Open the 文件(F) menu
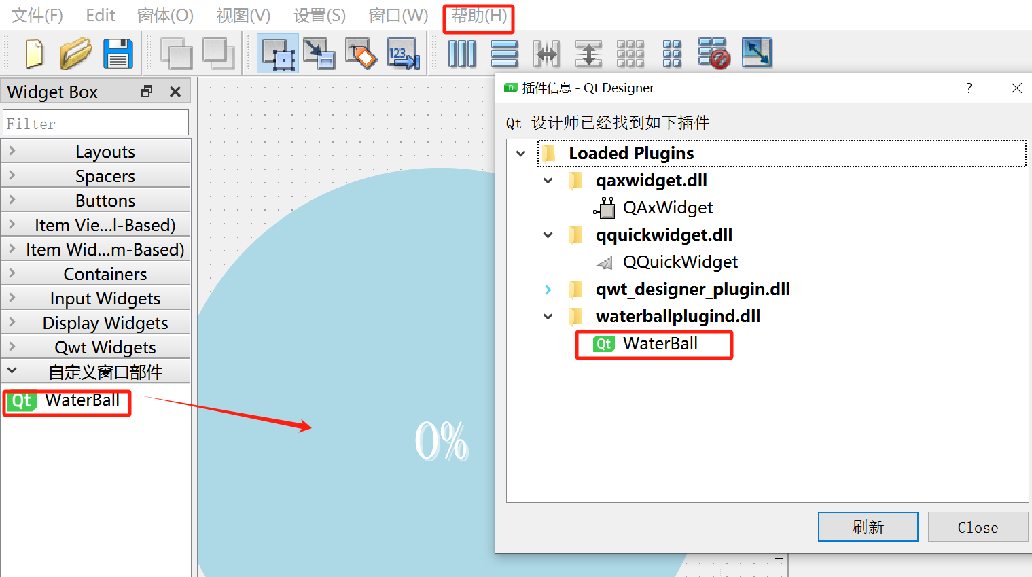 click(37, 15)
